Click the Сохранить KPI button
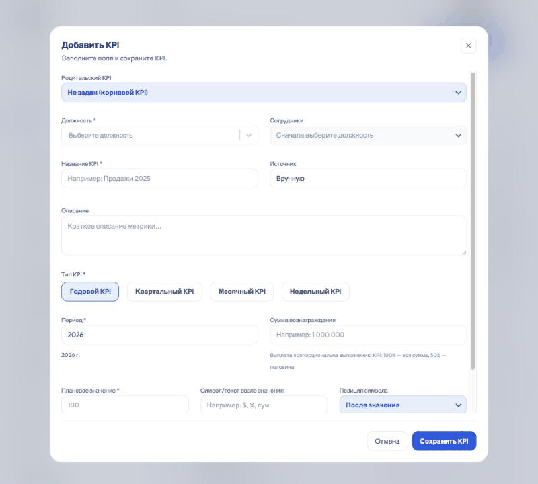Viewport: 538px width, 484px height. pos(444,441)
